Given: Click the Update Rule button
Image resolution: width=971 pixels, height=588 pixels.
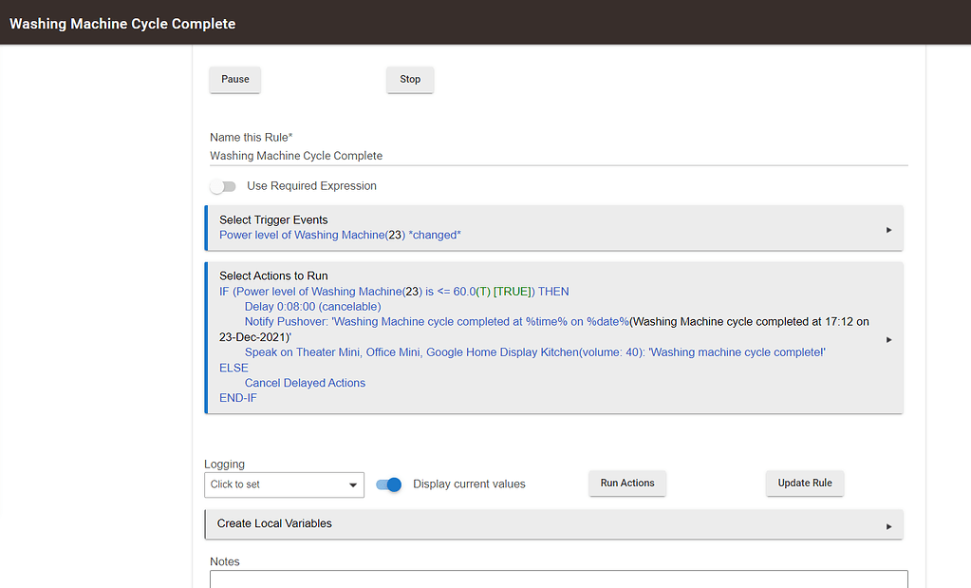Looking at the screenshot, I should click(804, 484).
